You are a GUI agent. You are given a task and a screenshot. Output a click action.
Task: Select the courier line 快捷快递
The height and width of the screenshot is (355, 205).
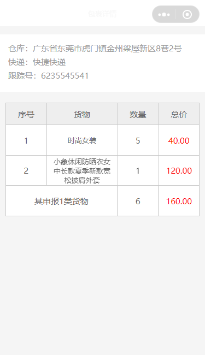[x=37, y=62]
